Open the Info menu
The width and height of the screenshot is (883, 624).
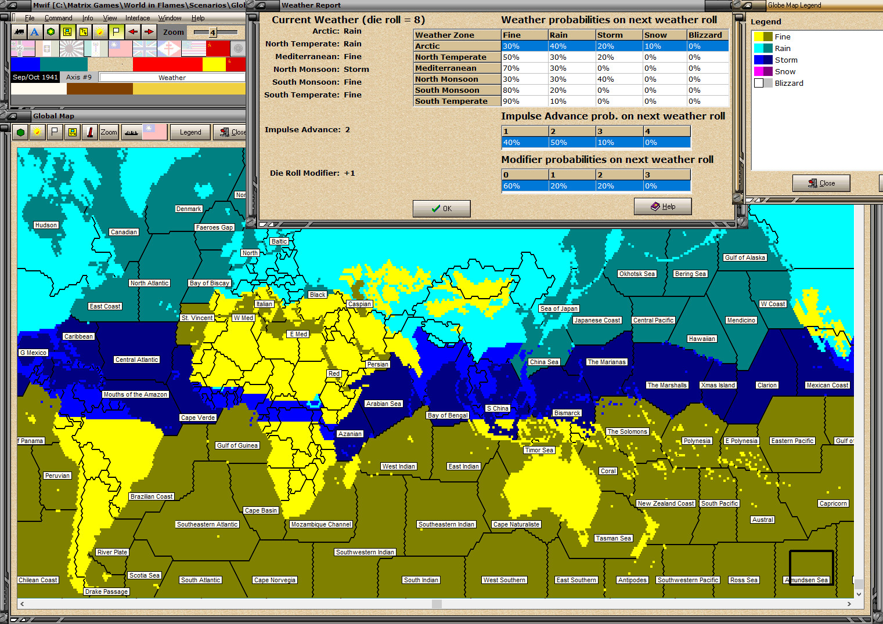(x=88, y=18)
